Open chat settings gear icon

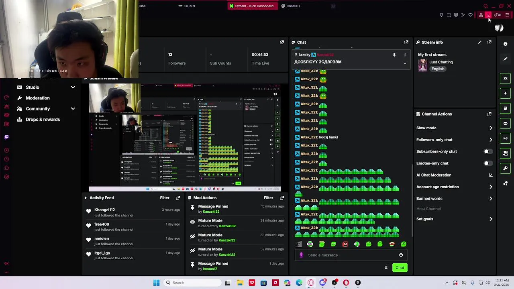tap(386, 268)
